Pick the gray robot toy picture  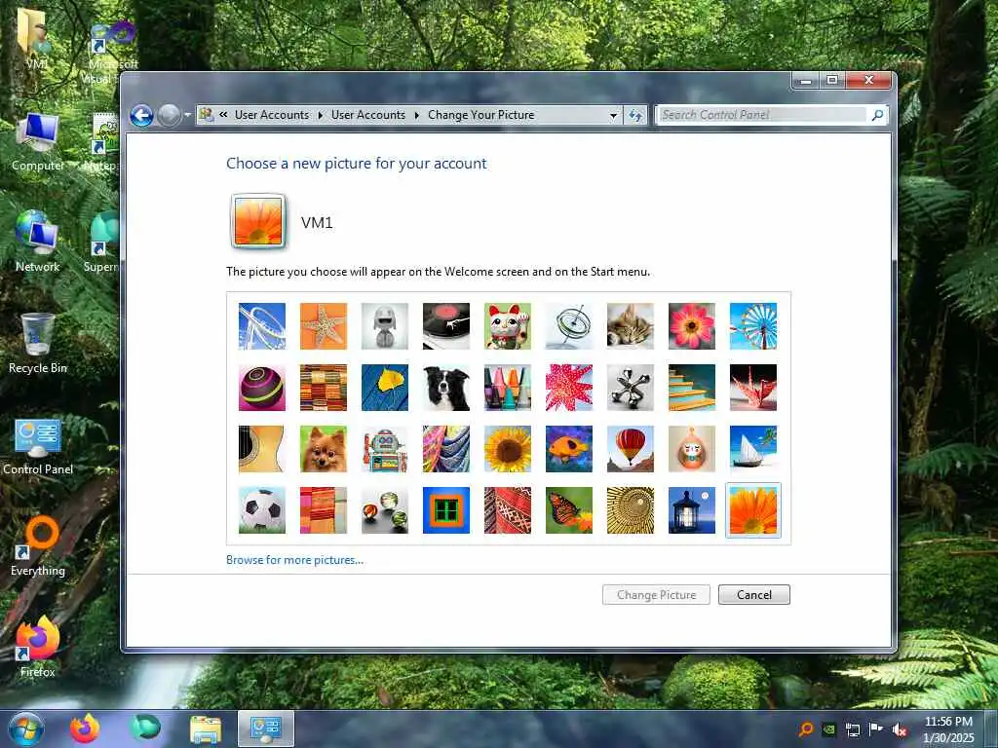coord(384,325)
